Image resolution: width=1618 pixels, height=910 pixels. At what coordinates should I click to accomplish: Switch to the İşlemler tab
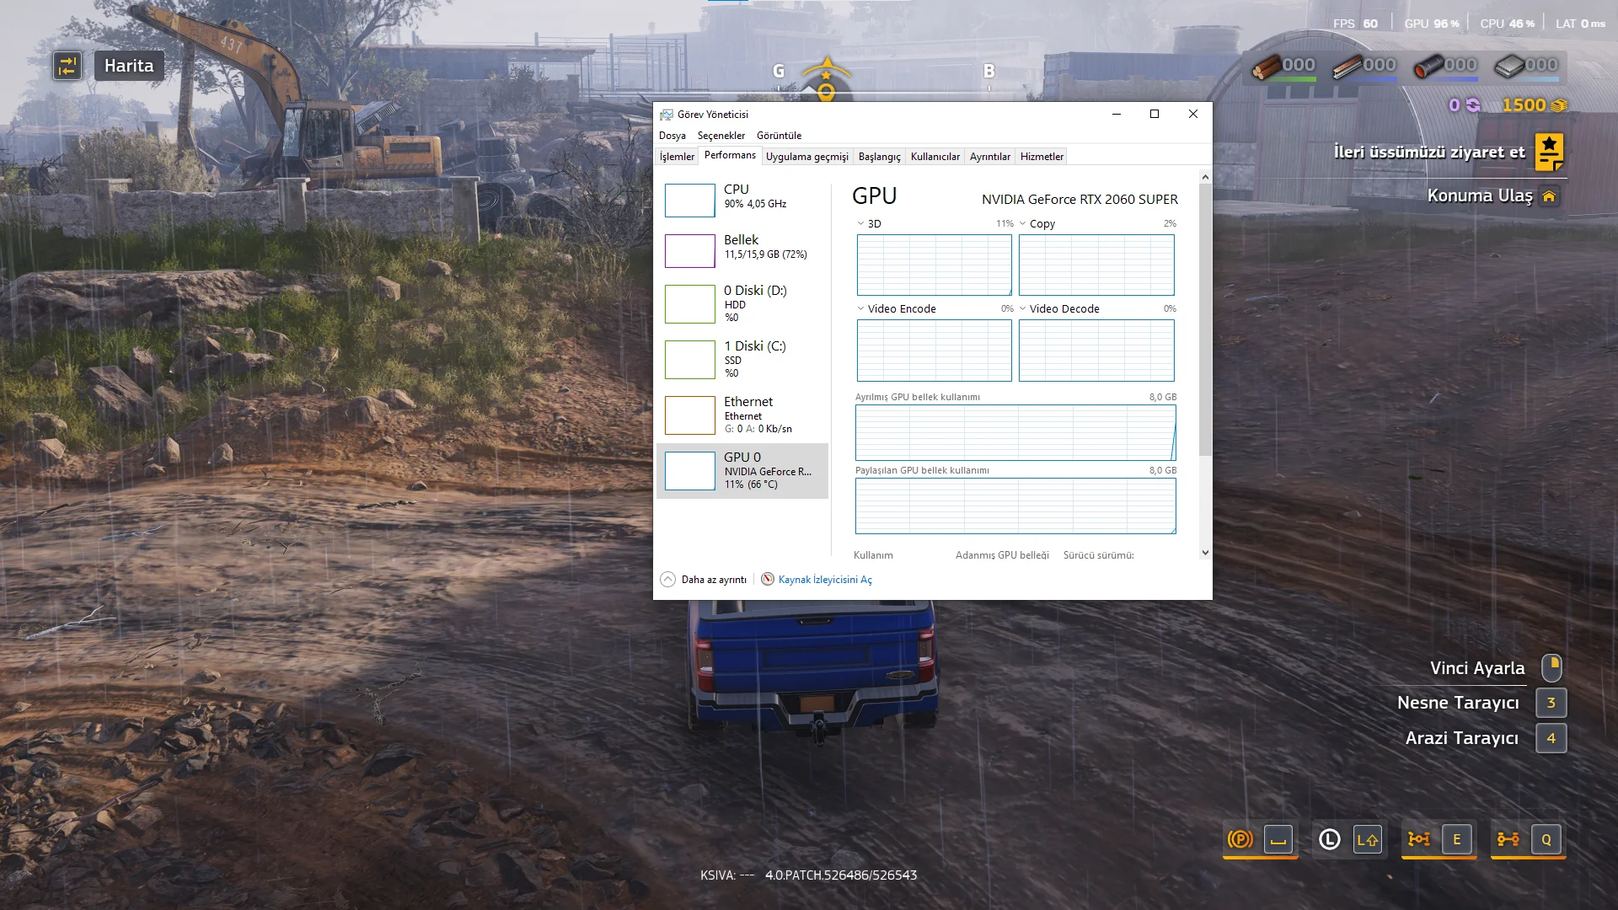[677, 157]
